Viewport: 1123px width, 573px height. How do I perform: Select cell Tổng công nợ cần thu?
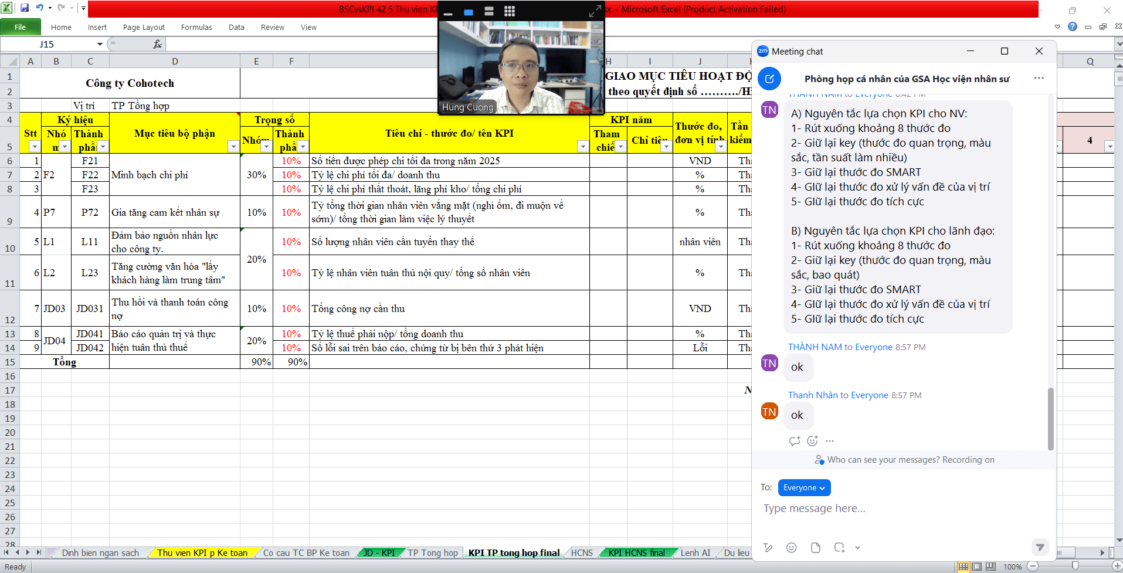449,308
